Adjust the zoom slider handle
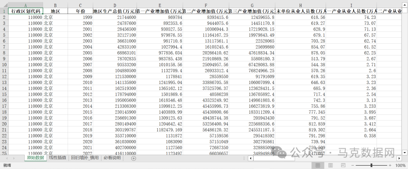 371,165
